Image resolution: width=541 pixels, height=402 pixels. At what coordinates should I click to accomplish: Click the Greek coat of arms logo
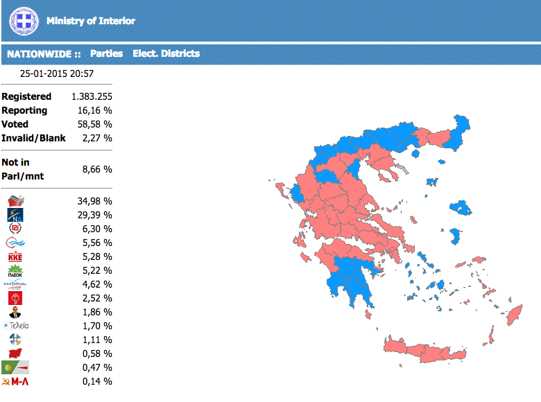[x=24, y=21]
